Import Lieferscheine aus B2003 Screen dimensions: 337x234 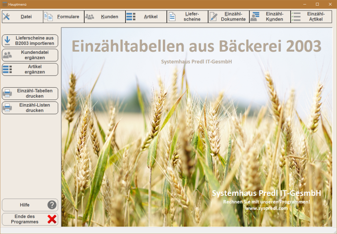click(30, 40)
